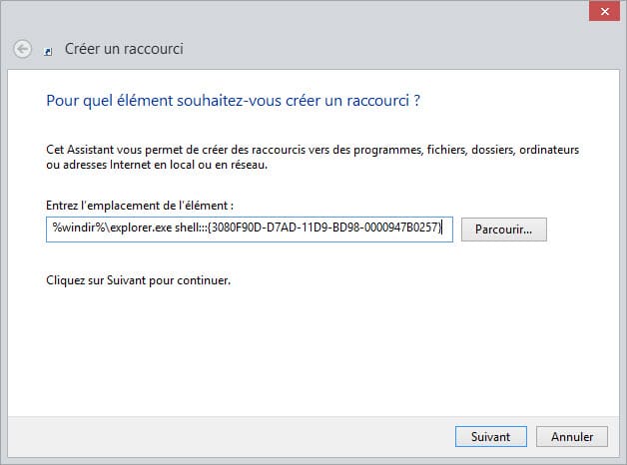Focus the element location input field

click(x=250, y=230)
